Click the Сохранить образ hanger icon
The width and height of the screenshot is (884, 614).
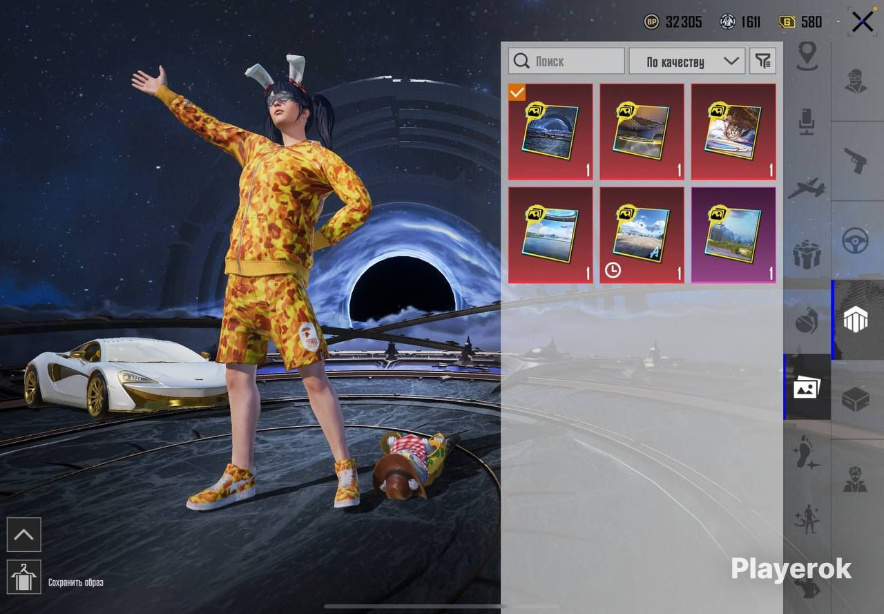[24, 577]
